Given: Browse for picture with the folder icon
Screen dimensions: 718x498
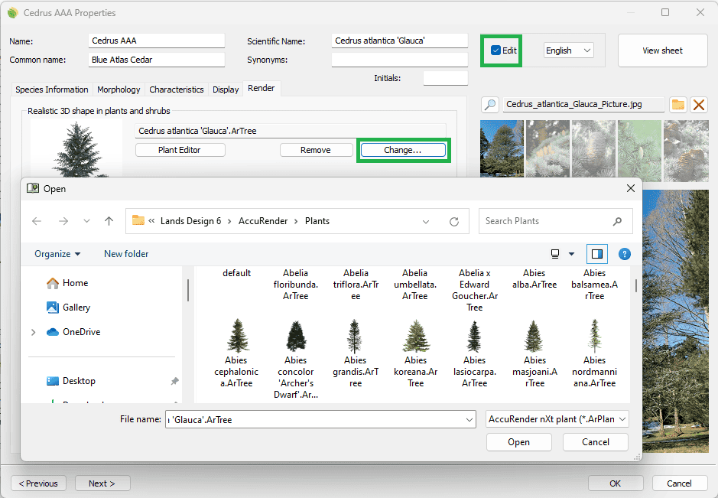Looking at the screenshot, I should [678, 105].
